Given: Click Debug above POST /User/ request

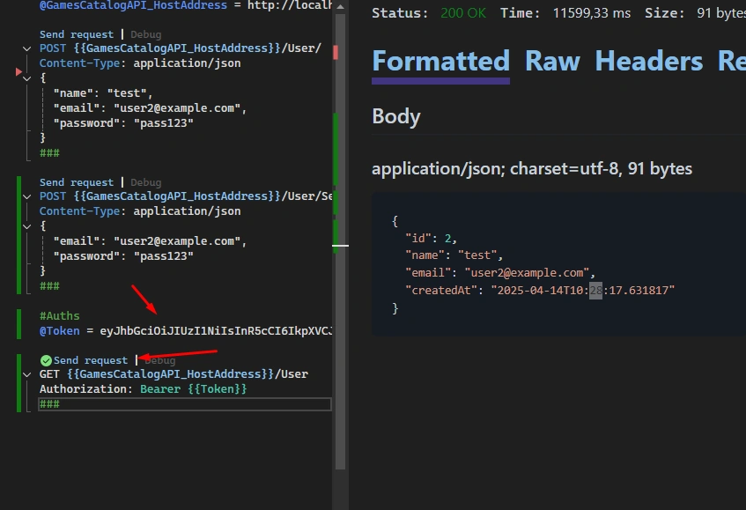Looking at the screenshot, I should [x=145, y=34].
